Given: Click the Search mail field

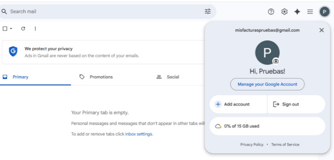Looking at the screenshot, I should point(106,12).
